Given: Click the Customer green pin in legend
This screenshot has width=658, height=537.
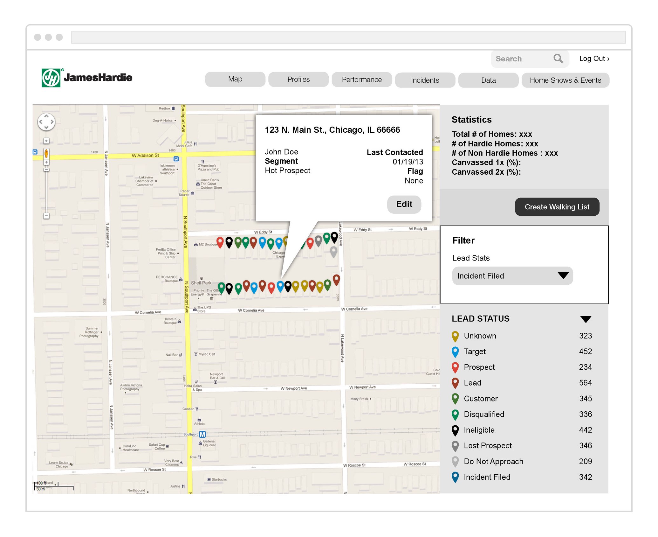Looking at the screenshot, I should point(455,399).
